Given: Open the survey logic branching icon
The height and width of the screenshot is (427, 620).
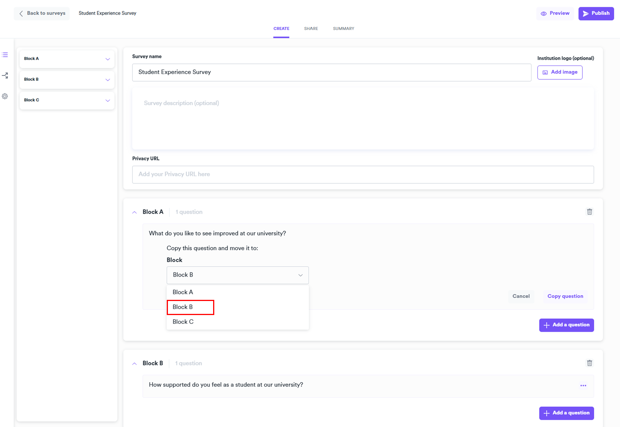Looking at the screenshot, I should 5,76.
